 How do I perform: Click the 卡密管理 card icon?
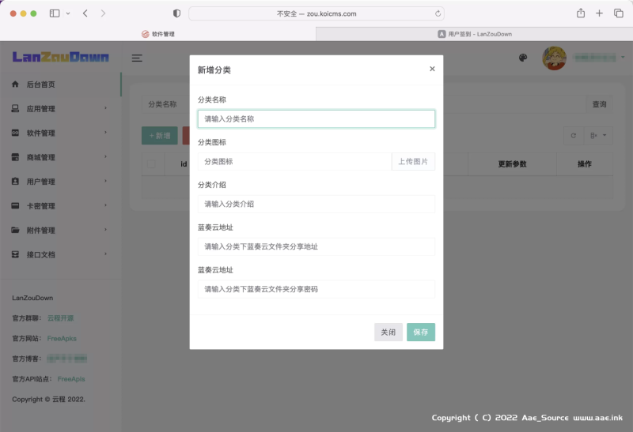tap(15, 205)
